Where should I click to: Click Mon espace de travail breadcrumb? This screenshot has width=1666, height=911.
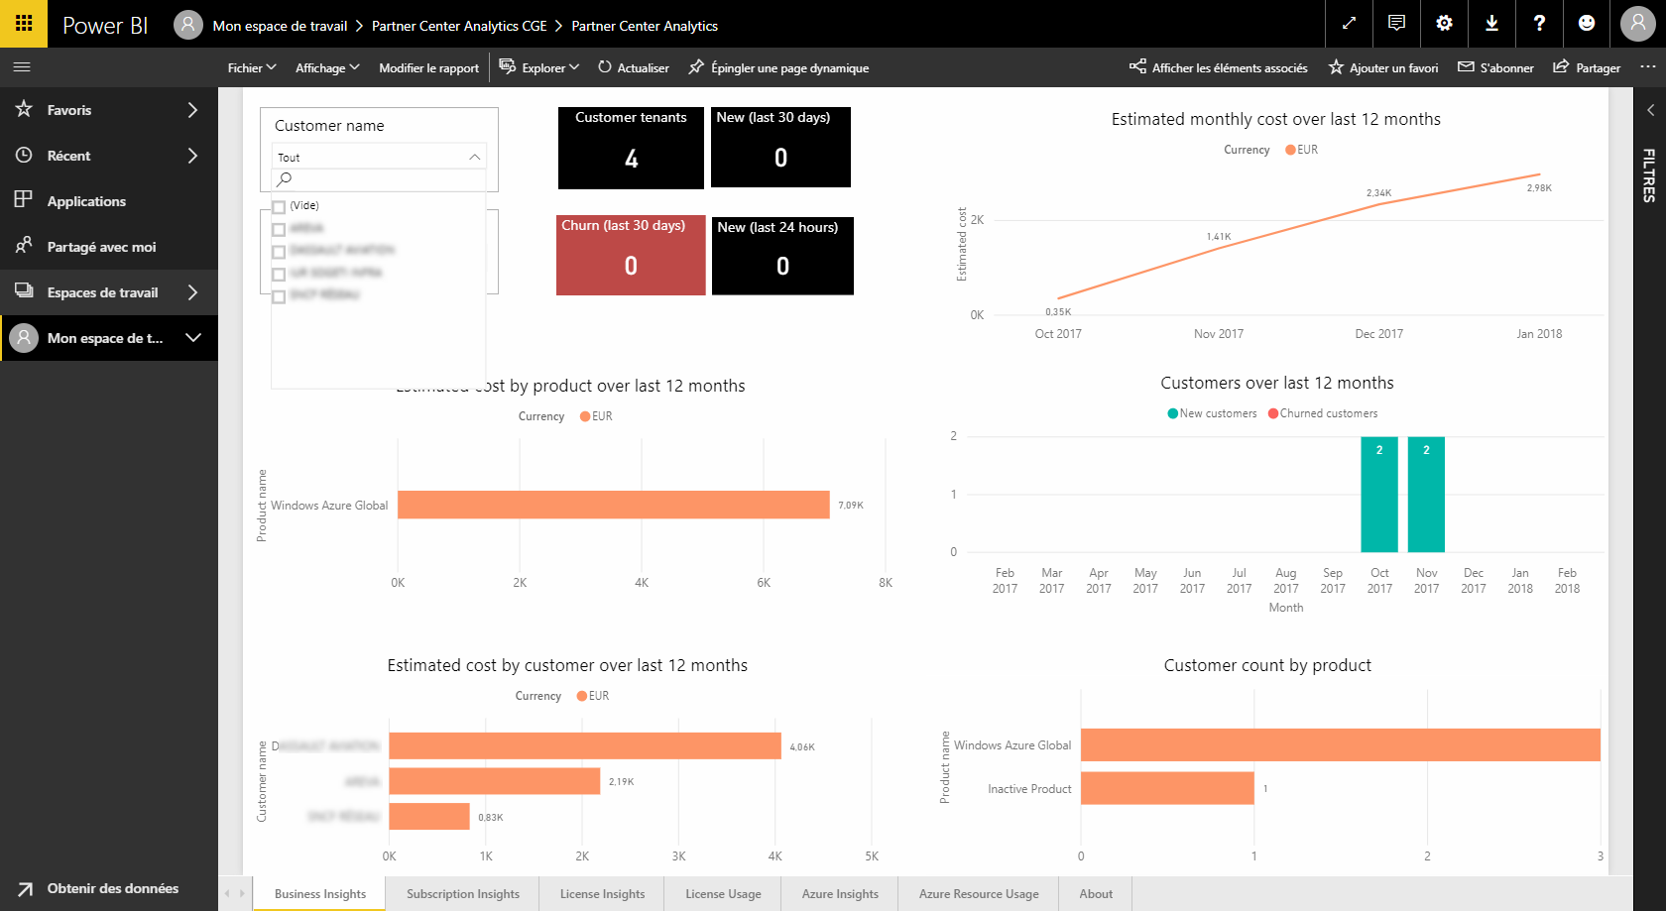280,26
